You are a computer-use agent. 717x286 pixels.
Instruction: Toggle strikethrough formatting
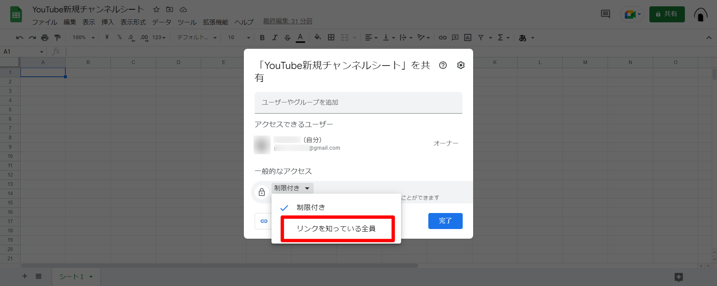287,38
